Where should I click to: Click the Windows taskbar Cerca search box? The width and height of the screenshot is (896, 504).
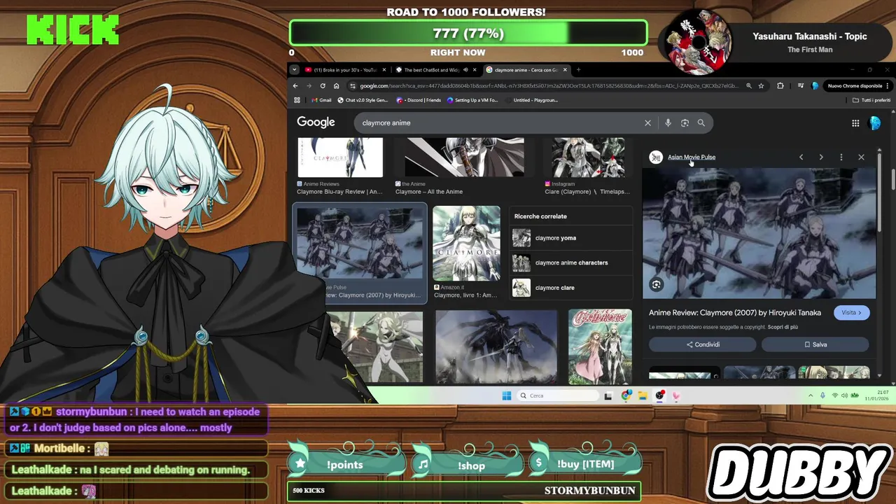[x=559, y=395]
